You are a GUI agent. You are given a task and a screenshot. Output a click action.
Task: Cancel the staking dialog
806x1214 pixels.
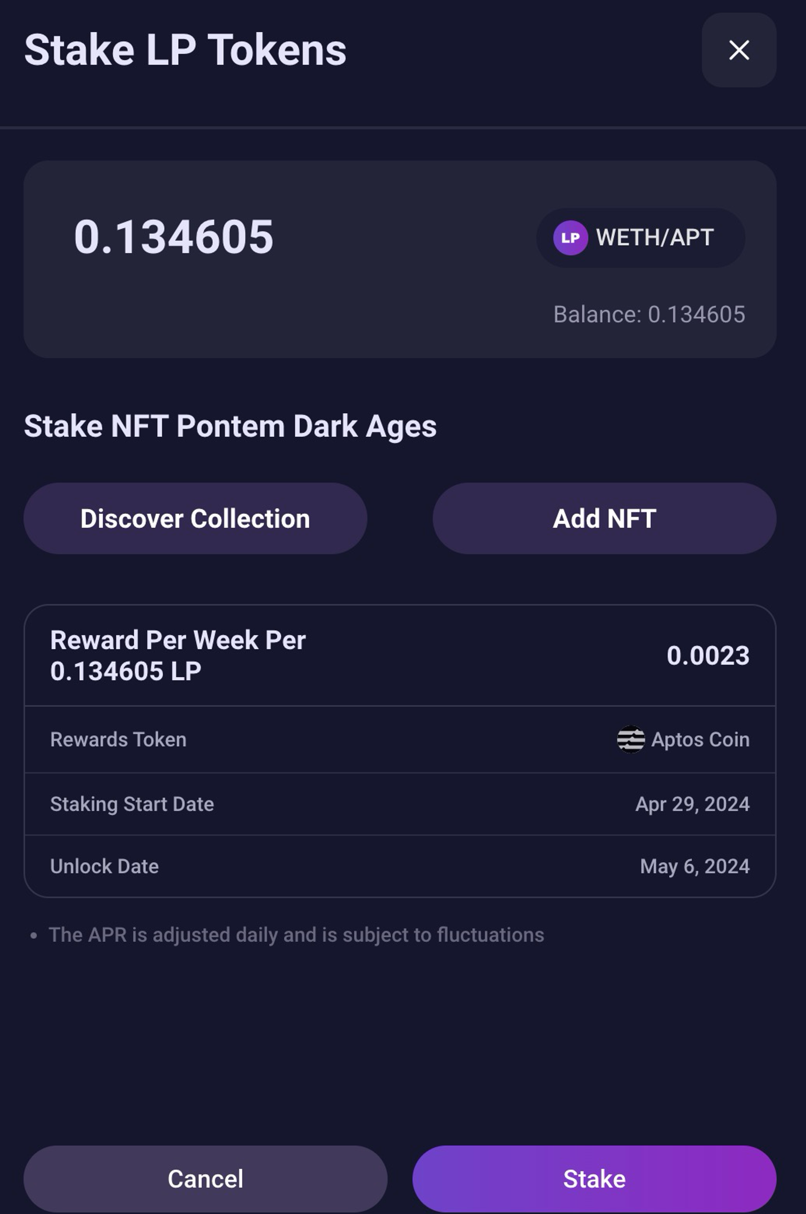tap(205, 1179)
